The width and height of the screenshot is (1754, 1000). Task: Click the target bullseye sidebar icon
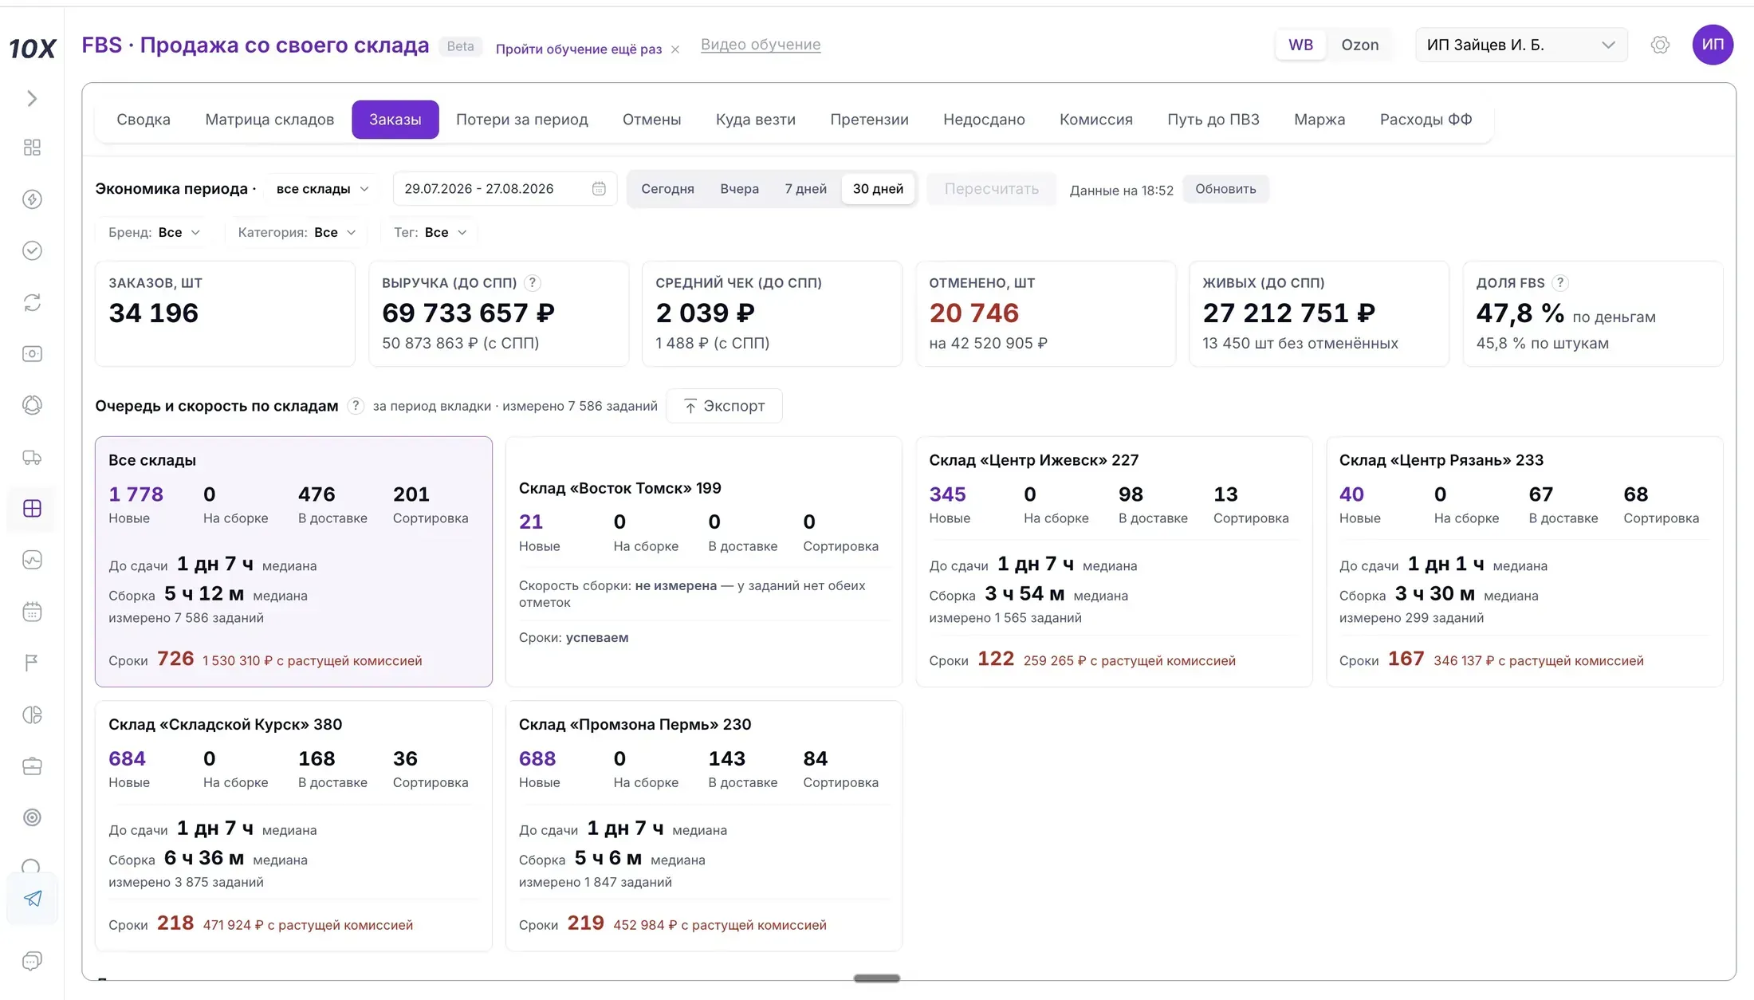[x=32, y=817]
